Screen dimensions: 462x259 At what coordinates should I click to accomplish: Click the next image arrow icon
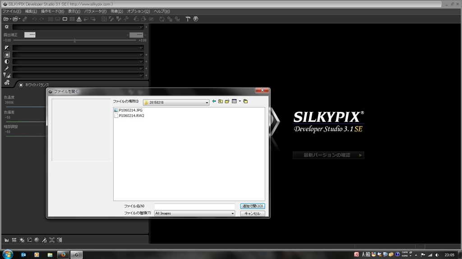93,19
